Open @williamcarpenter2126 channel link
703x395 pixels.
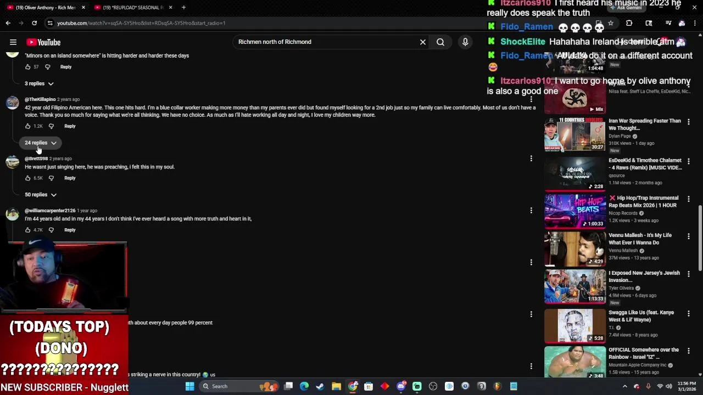point(50,210)
